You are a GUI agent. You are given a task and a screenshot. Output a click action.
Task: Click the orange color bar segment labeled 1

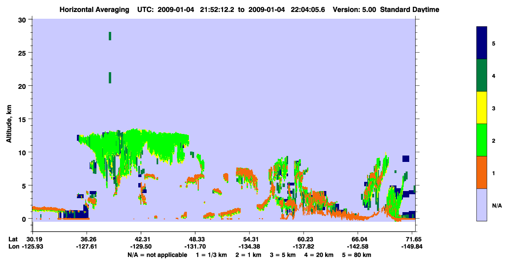pos(482,172)
